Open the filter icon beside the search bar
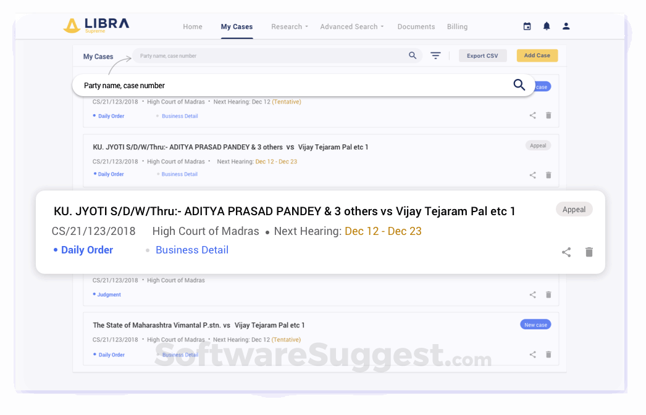Image resolution: width=646 pixels, height=415 pixels. point(435,55)
